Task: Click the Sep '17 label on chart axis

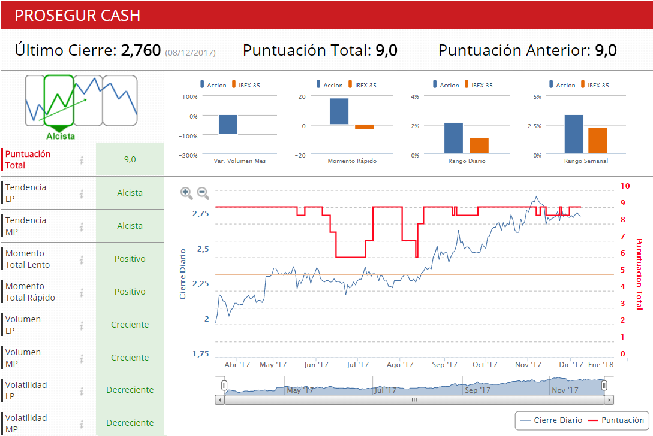Action: pos(444,365)
